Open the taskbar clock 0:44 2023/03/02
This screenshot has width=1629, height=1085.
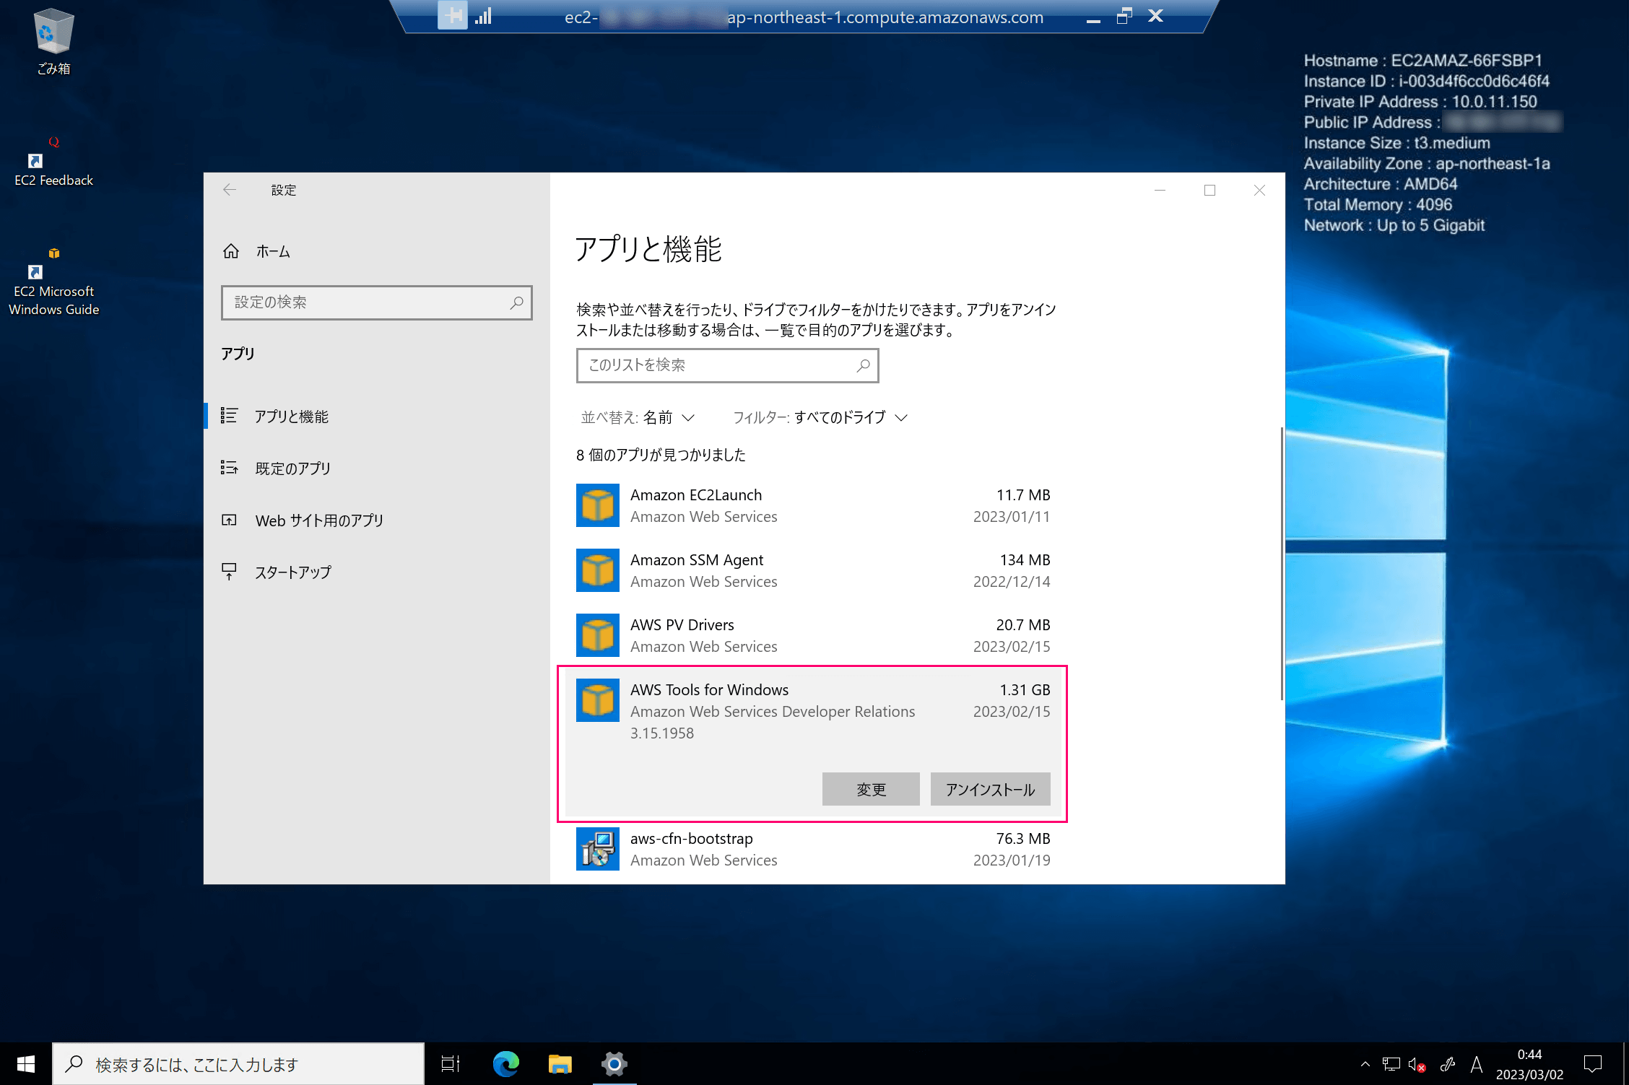[1529, 1064]
